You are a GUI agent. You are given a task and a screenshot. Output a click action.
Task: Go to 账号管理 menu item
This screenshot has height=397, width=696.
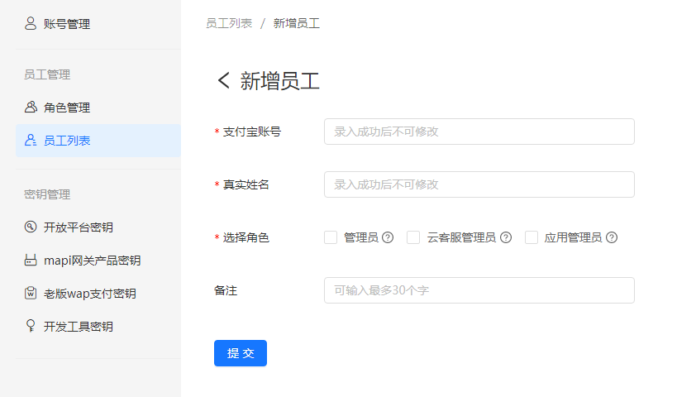[67, 24]
